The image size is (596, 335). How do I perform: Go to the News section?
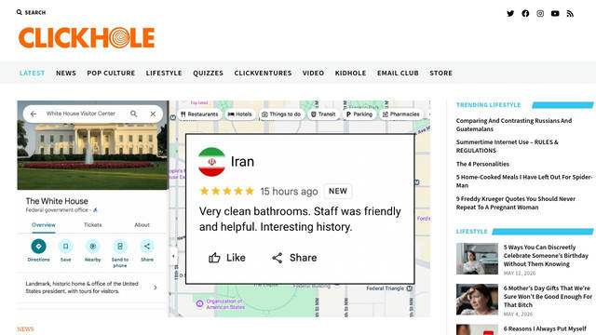tap(66, 73)
